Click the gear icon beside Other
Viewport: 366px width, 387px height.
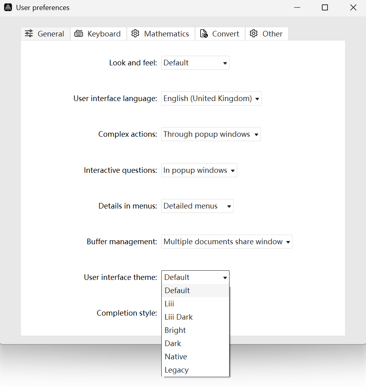253,34
